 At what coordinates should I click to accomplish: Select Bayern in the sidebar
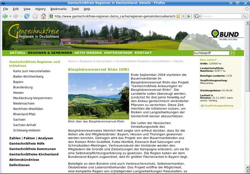click(18, 82)
